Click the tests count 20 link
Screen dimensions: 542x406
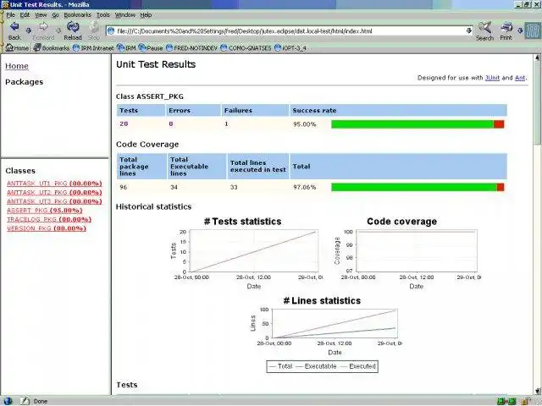124,123
